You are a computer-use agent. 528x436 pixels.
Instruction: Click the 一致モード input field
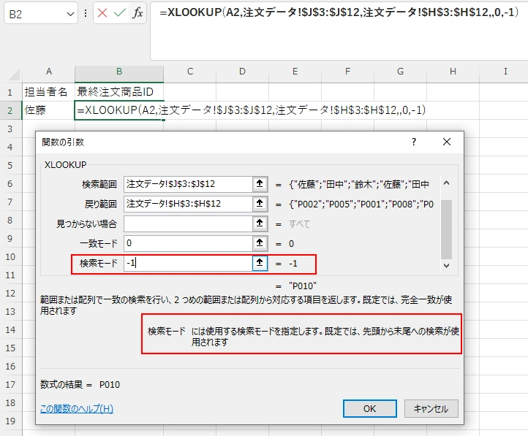tap(188, 243)
